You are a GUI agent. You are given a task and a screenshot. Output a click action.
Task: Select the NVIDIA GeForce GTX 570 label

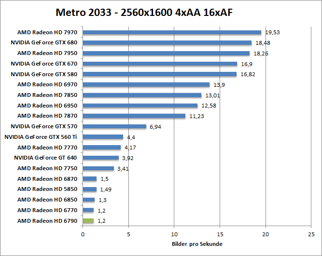(44, 126)
